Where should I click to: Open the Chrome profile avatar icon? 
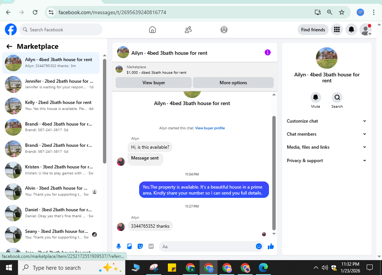click(360, 12)
